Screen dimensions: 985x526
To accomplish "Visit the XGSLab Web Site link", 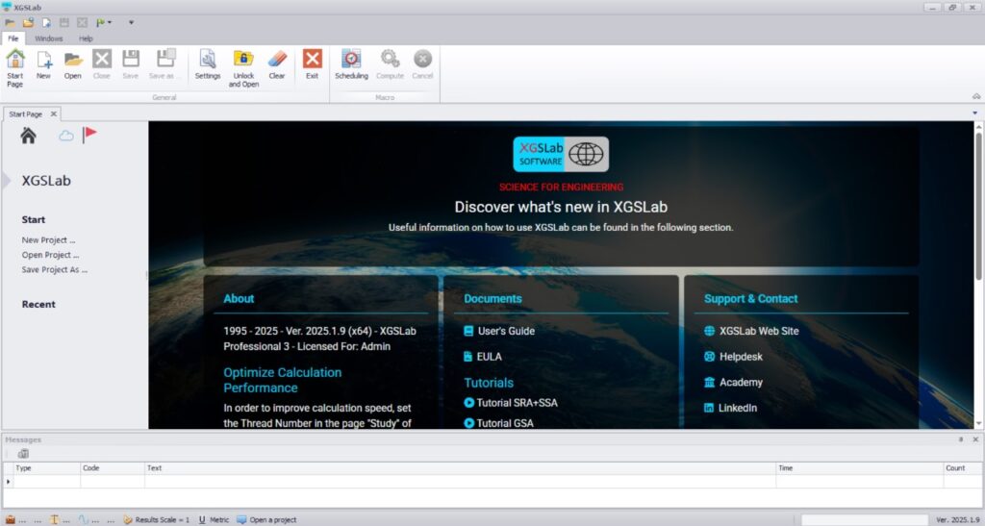I will pyautogui.click(x=751, y=331).
